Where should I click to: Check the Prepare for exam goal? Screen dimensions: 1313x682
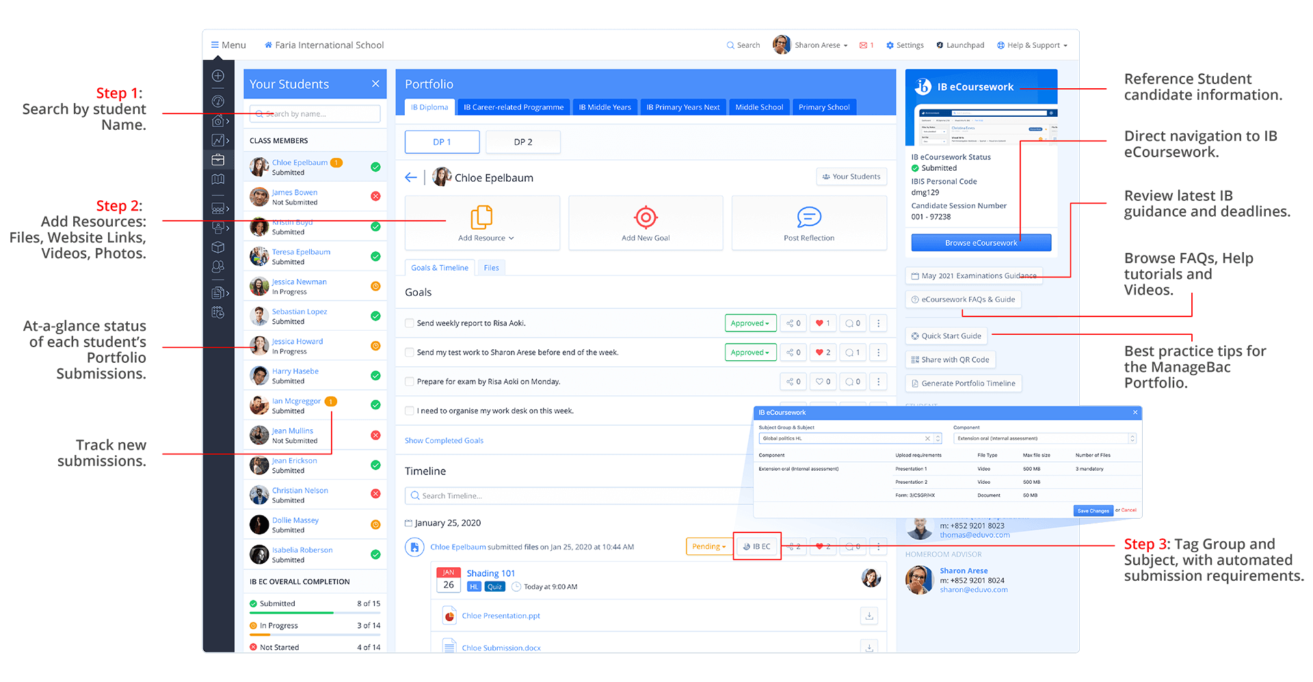(x=410, y=382)
